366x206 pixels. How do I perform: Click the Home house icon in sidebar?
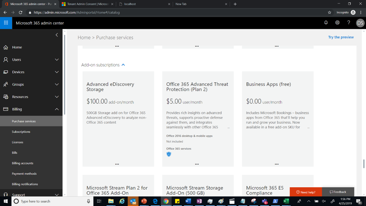pos(6,47)
